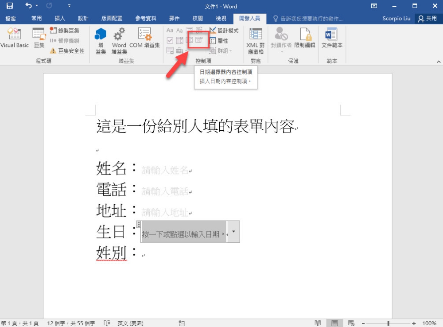
Task: Insert Rich Text content control (first Aa)
Action: pyautogui.click(x=170, y=30)
